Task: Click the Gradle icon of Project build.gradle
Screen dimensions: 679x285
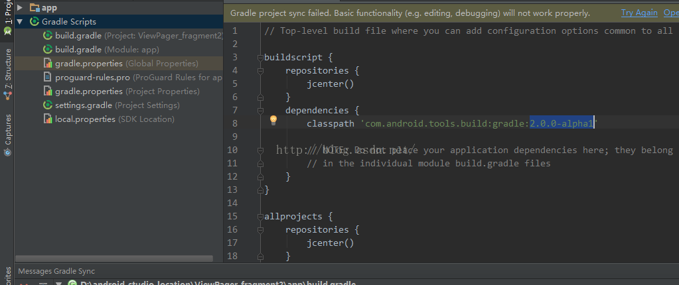Action: point(48,36)
